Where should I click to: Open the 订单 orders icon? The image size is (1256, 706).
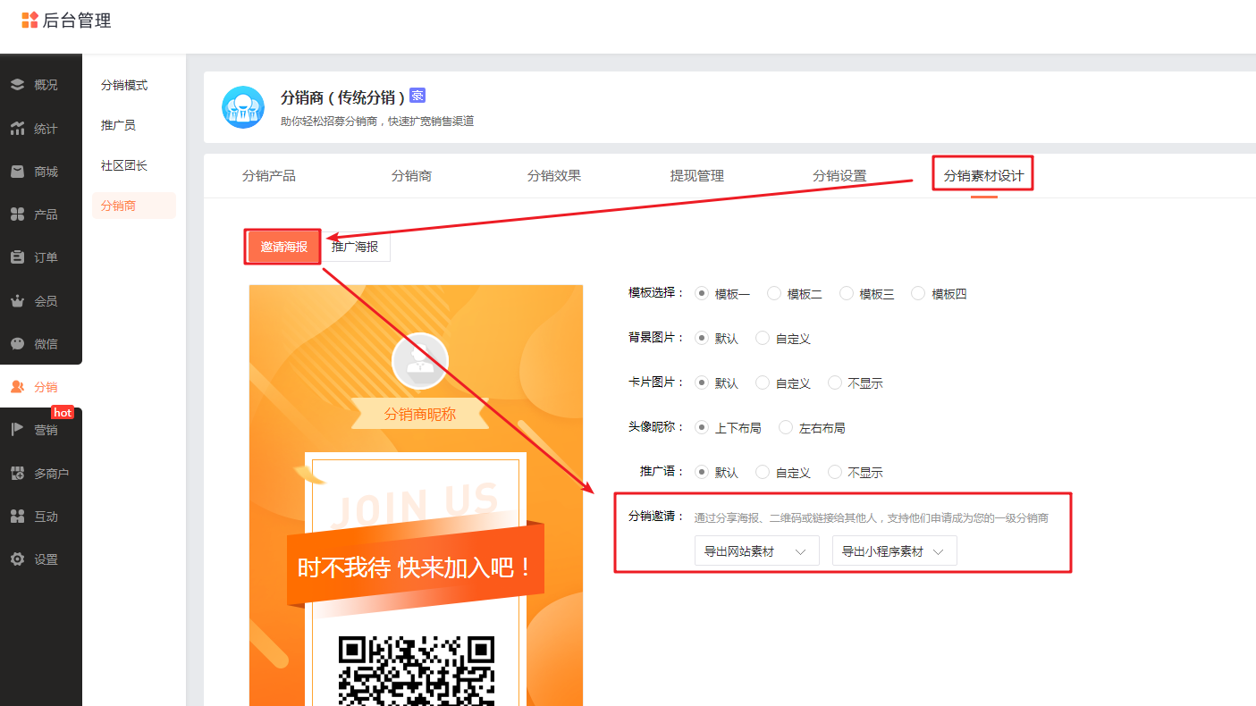(x=17, y=257)
